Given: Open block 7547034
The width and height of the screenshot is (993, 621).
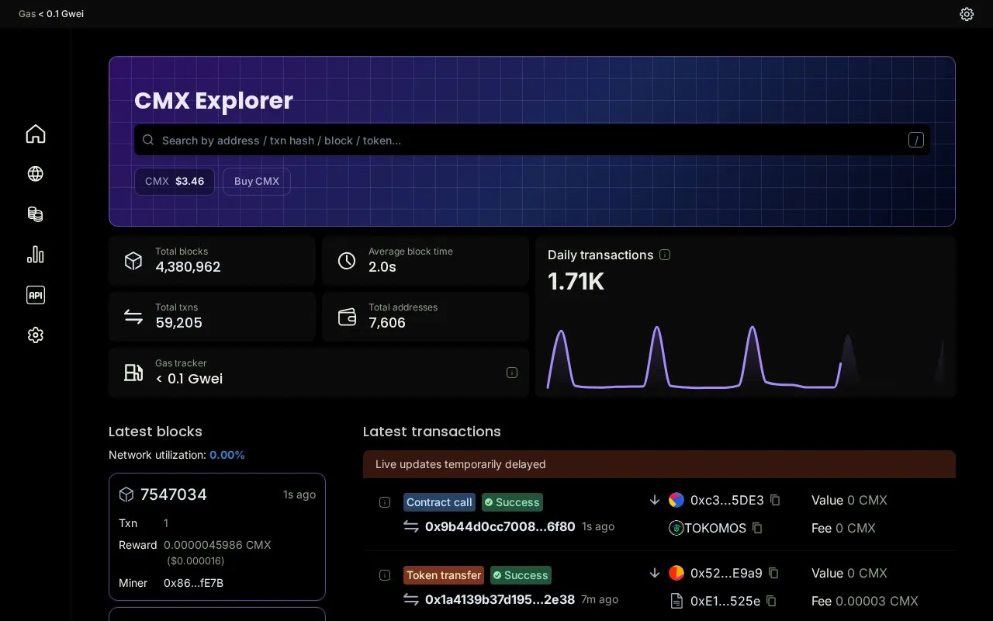Looking at the screenshot, I should [174, 494].
